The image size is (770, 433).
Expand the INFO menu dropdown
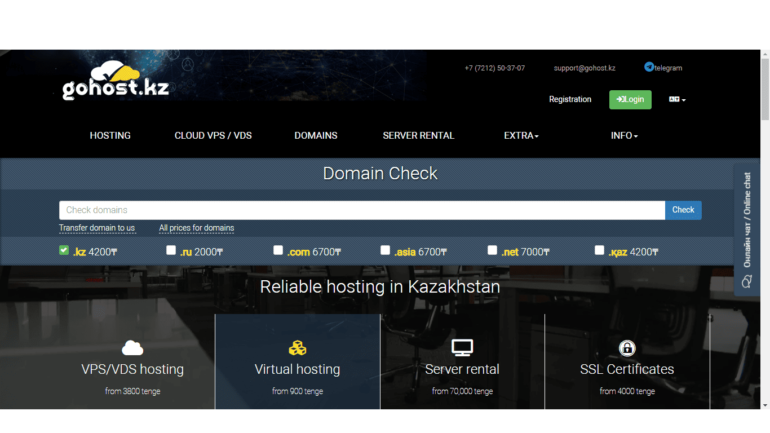coord(624,135)
